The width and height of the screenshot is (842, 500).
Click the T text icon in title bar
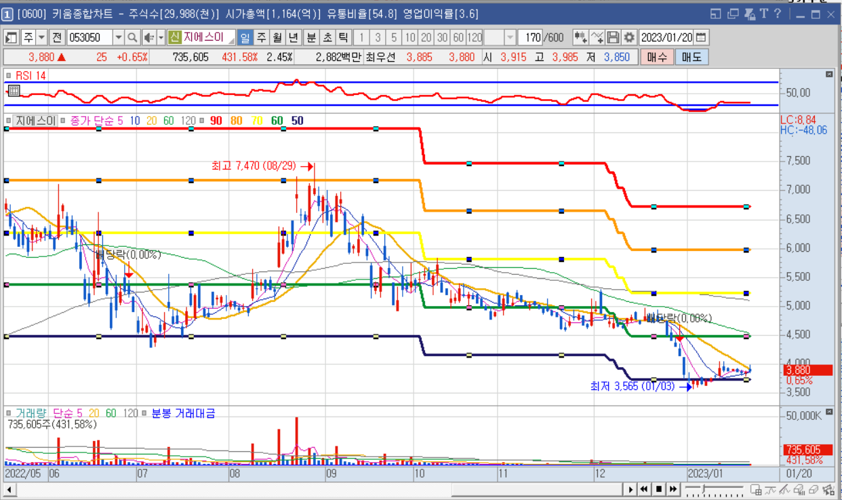click(x=763, y=14)
